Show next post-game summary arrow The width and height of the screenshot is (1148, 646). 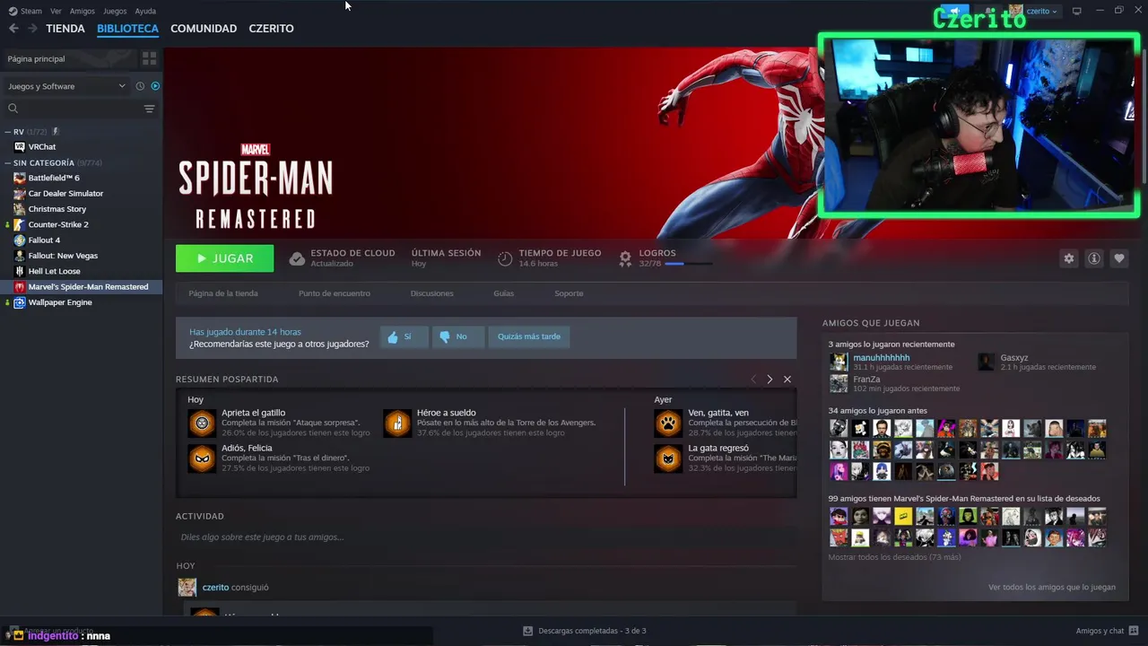pos(770,380)
